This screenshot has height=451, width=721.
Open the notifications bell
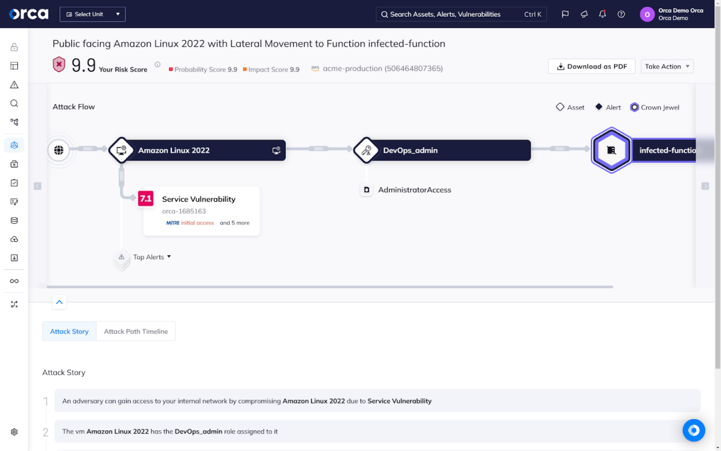(602, 14)
